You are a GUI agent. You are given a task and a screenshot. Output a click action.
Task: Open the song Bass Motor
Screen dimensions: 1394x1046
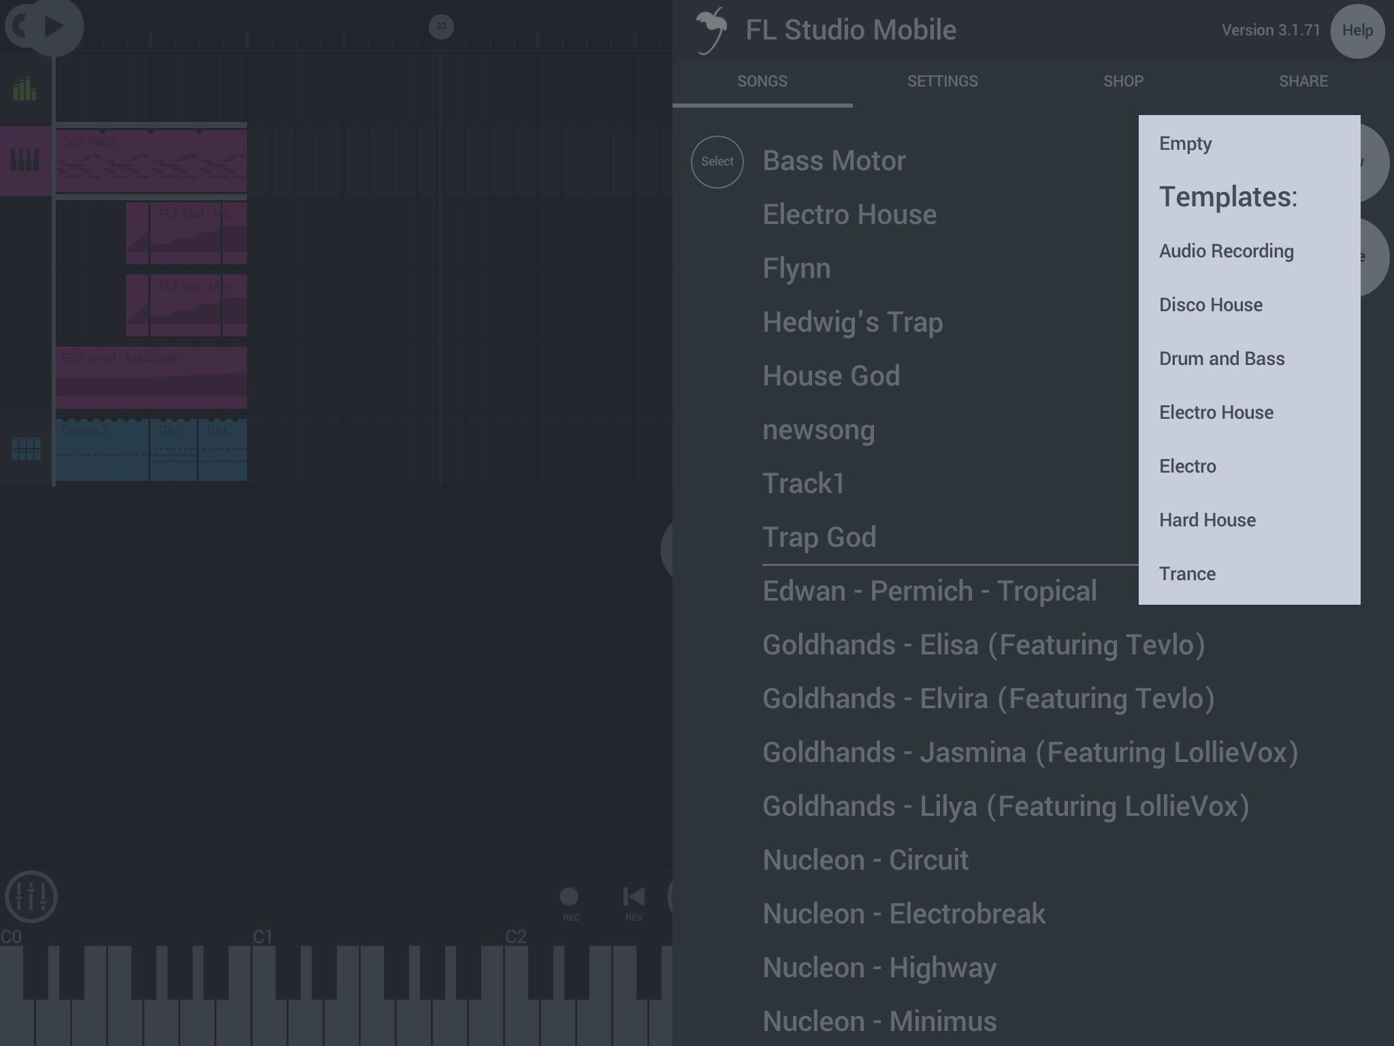pyautogui.click(x=834, y=161)
